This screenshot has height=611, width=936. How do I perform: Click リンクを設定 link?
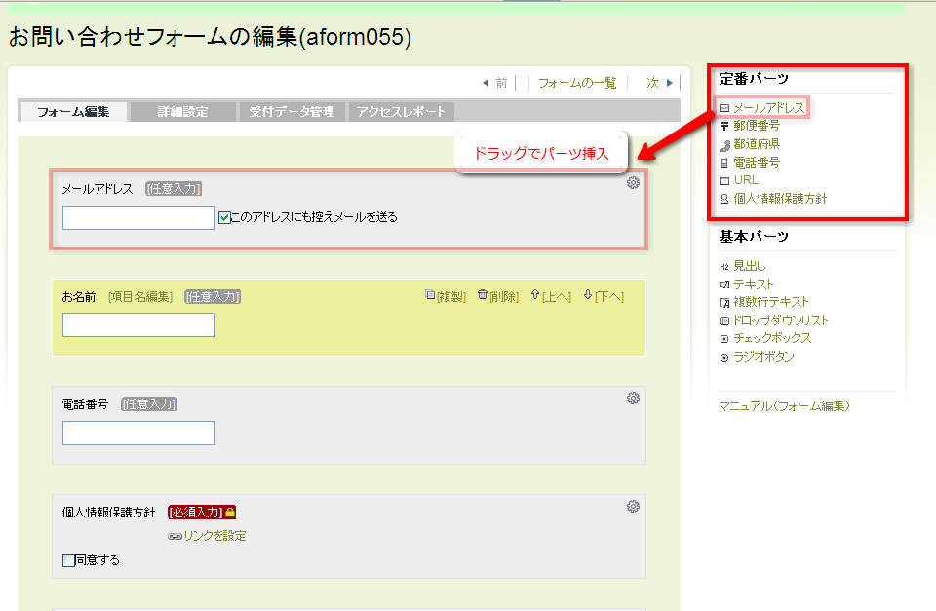tap(207, 536)
